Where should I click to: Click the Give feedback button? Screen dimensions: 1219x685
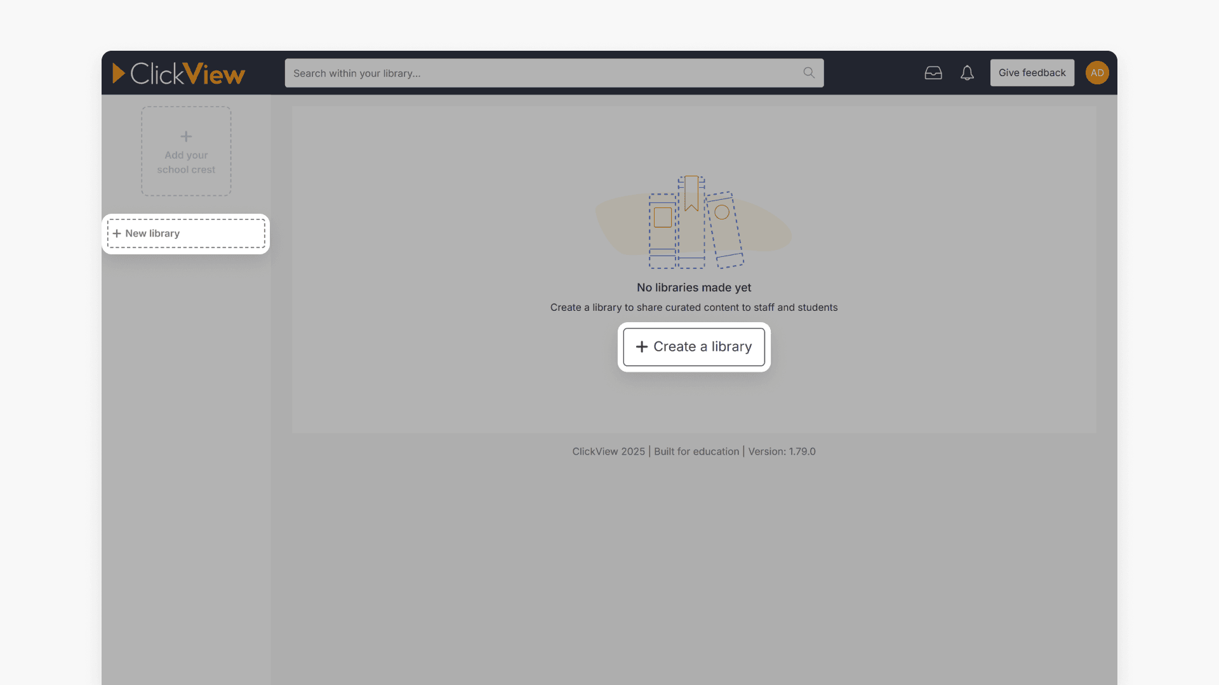1032,72
